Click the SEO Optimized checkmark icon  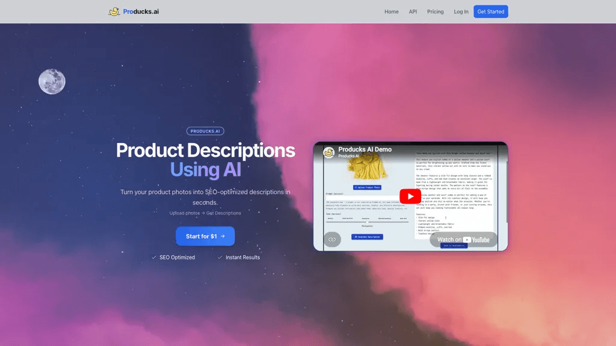point(154,257)
